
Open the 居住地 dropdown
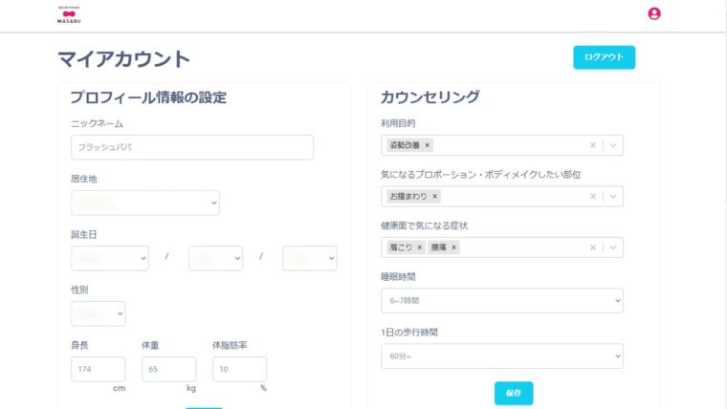point(144,203)
